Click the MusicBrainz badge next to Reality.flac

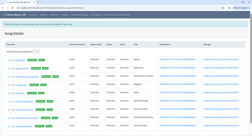tap(32, 60)
